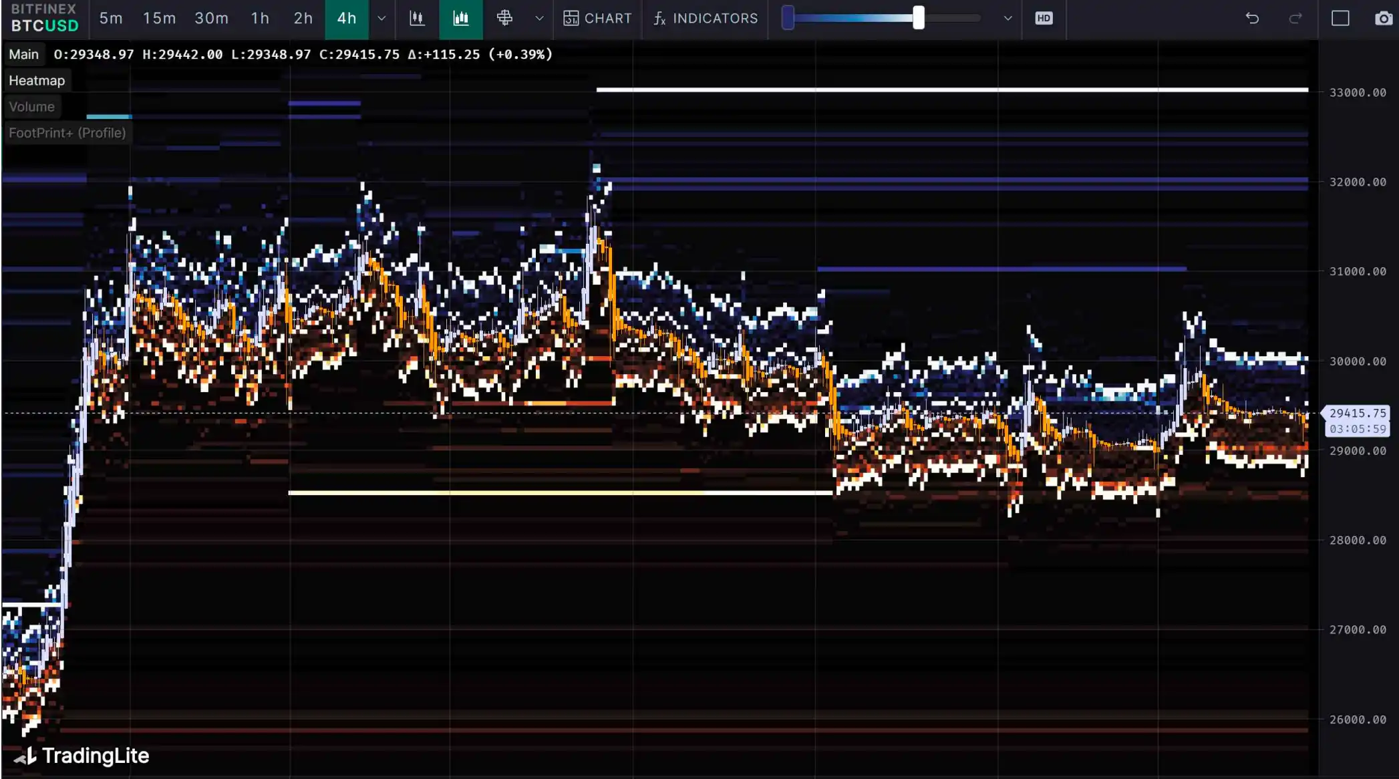Open the CHART settings menu
This screenshot has width=1399, height=779.
click(x=597, y=19)
